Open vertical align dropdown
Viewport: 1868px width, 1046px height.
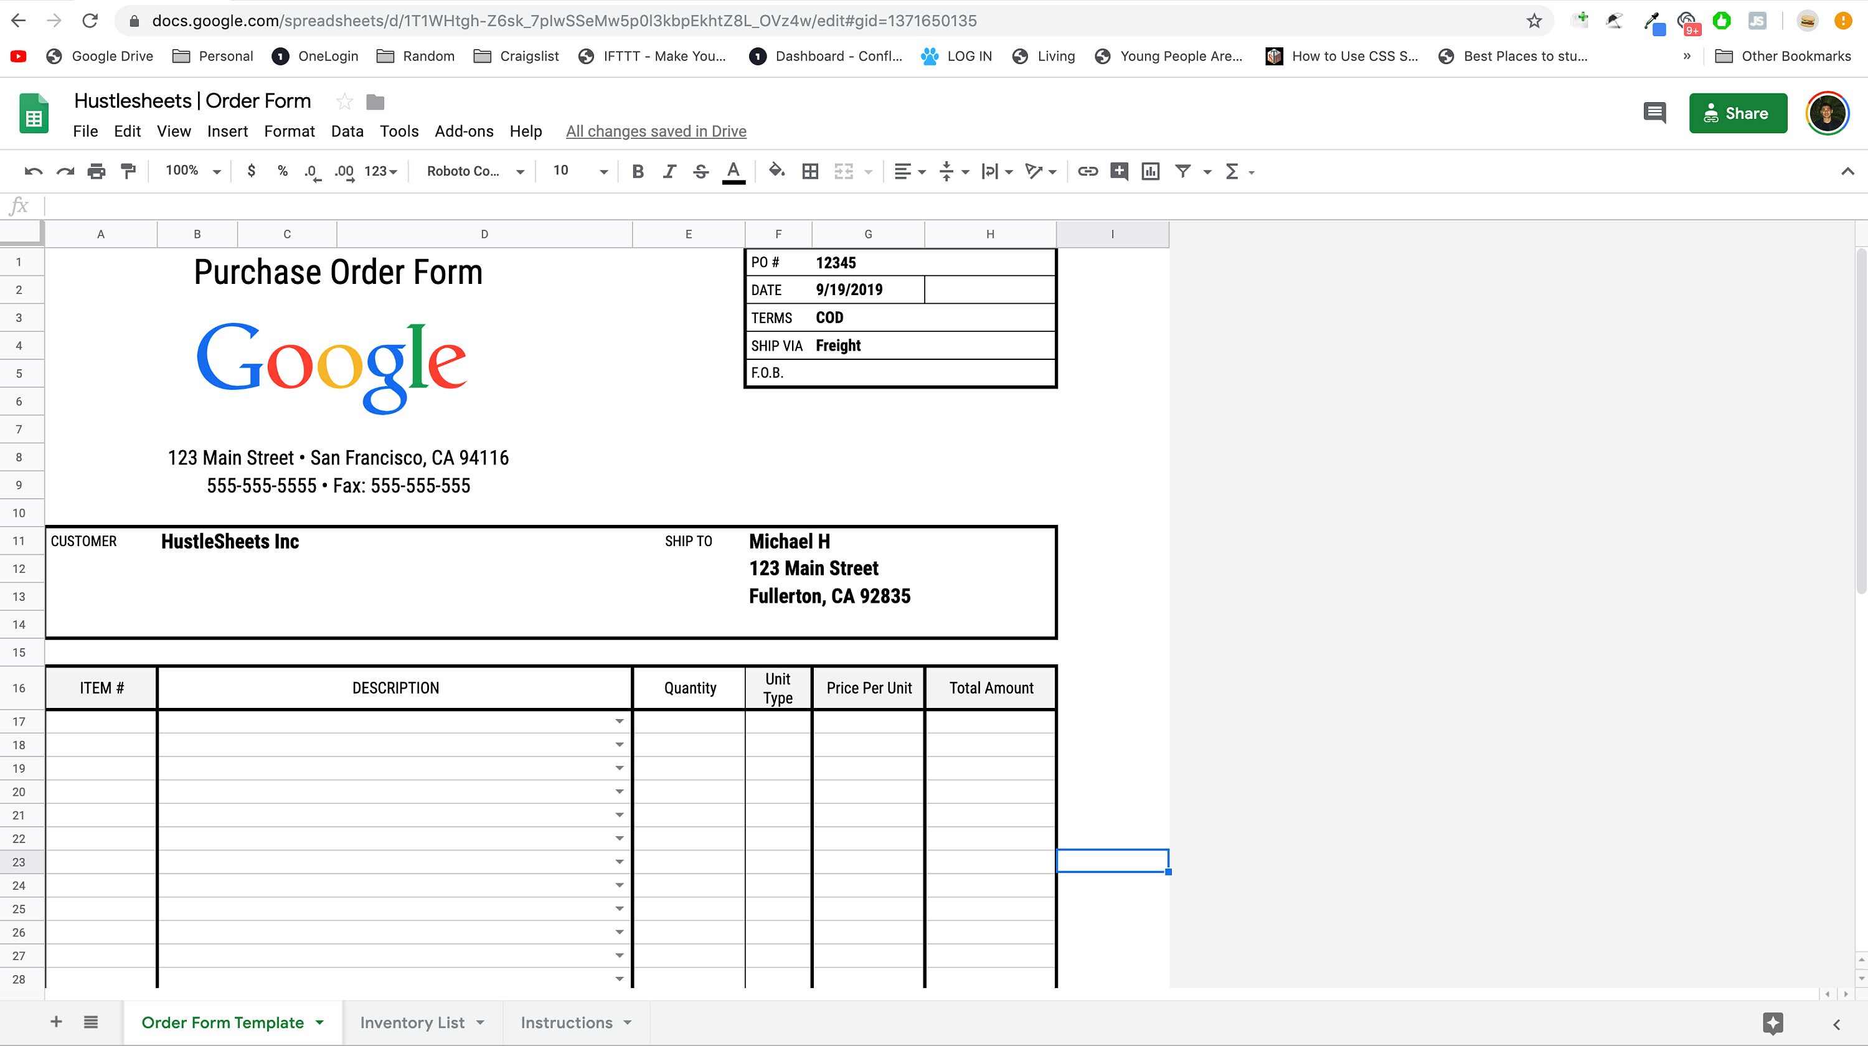coord(953,172)
